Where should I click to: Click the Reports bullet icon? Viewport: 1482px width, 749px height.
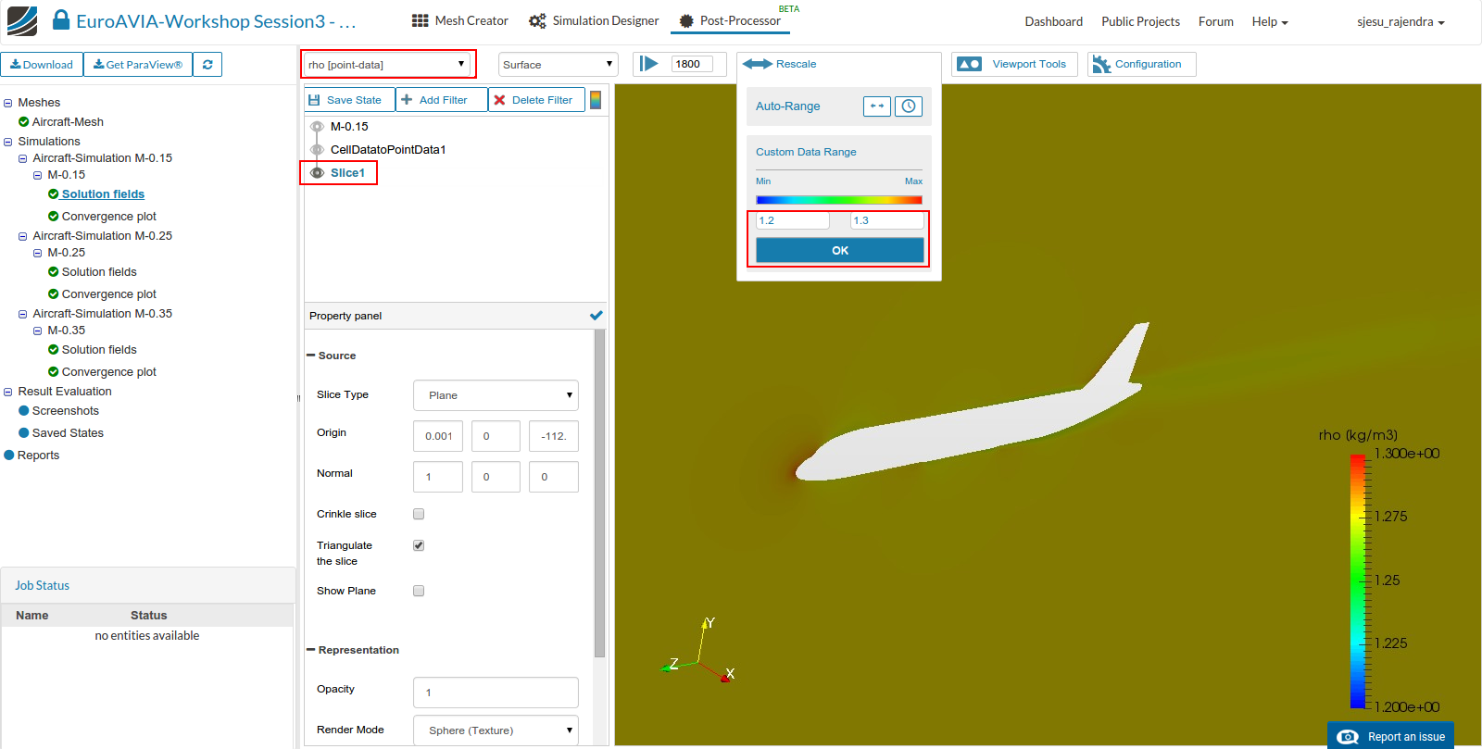pyautogui.click(x=9, y=456)
